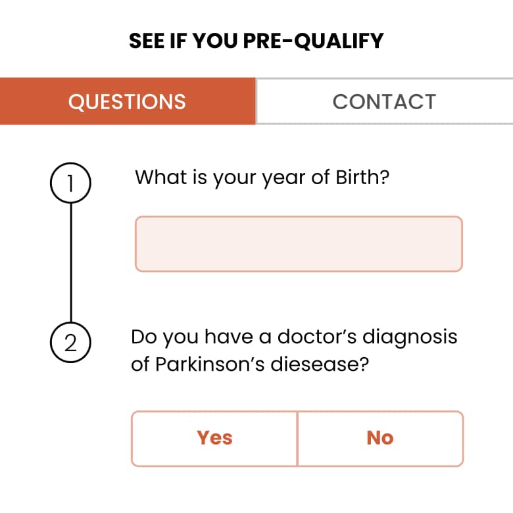
Task: Click the word "PRE-QUALIFY" in the heading
Action: [313, 41]
